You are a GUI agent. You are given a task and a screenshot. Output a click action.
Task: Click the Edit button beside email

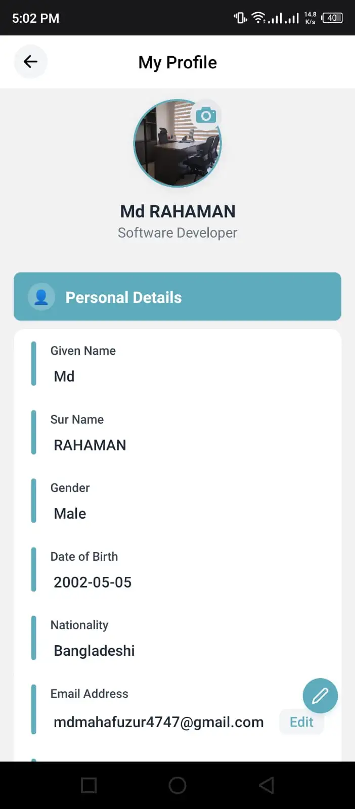(301, 722)
